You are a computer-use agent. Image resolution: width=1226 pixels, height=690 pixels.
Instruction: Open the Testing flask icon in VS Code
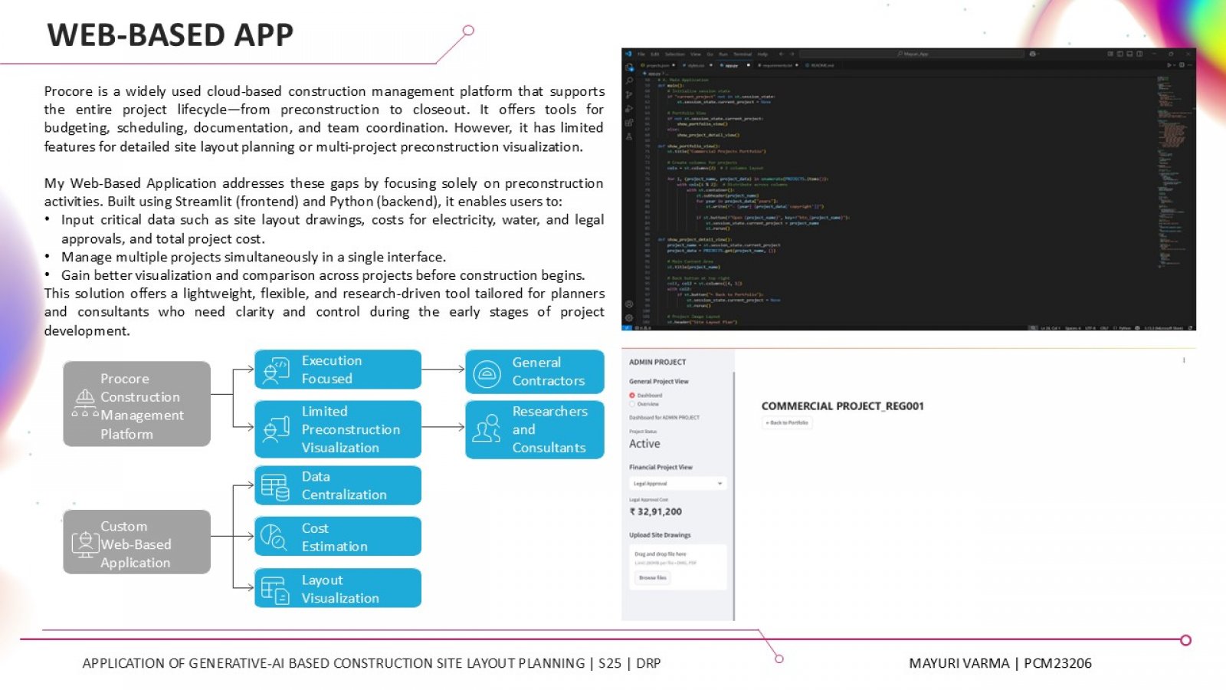(x=629, y=136)
